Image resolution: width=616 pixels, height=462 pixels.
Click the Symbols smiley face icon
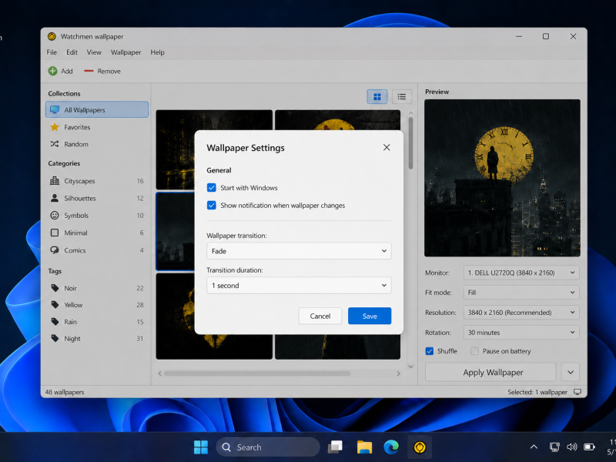(55, 216)
